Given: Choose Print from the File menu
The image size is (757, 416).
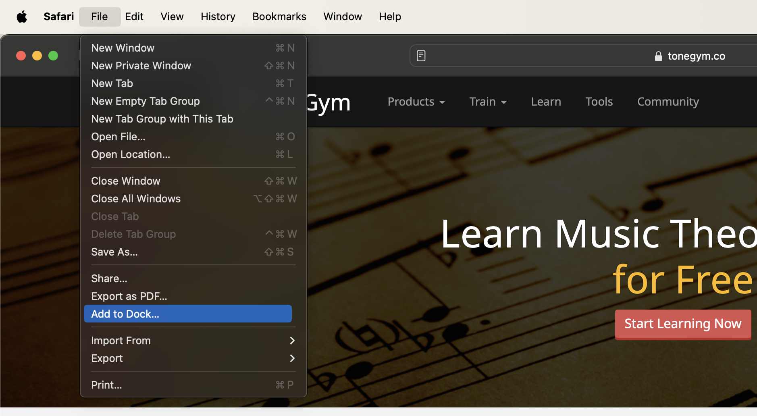Looking at the screenshot, I should [106, 385].
